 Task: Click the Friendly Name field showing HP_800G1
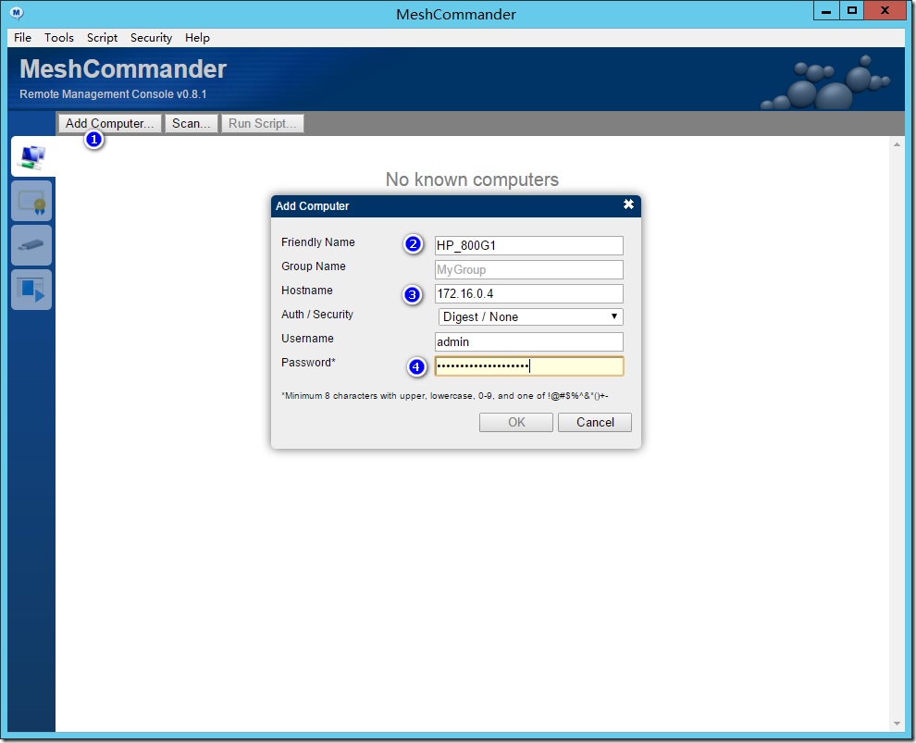(x=528, y=245)
